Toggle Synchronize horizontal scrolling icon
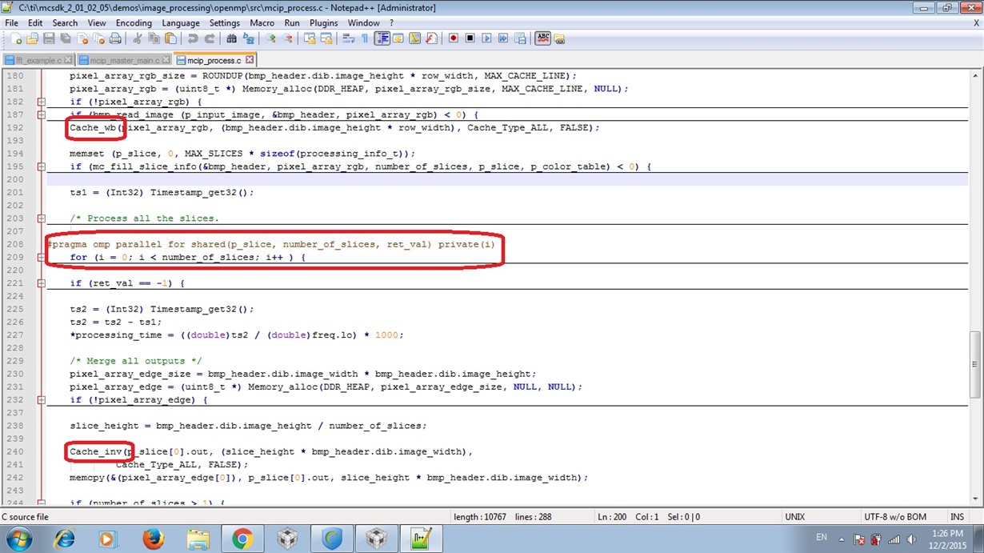 click(326, 38)
